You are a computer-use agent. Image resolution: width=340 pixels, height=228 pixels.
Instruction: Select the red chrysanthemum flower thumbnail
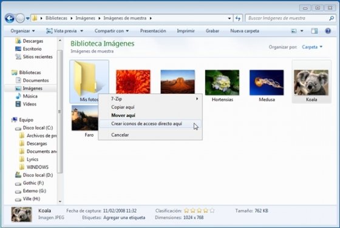[x=133, y=82]
